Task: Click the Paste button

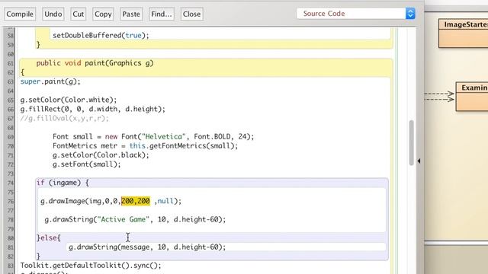Action: tap(131, 14)
